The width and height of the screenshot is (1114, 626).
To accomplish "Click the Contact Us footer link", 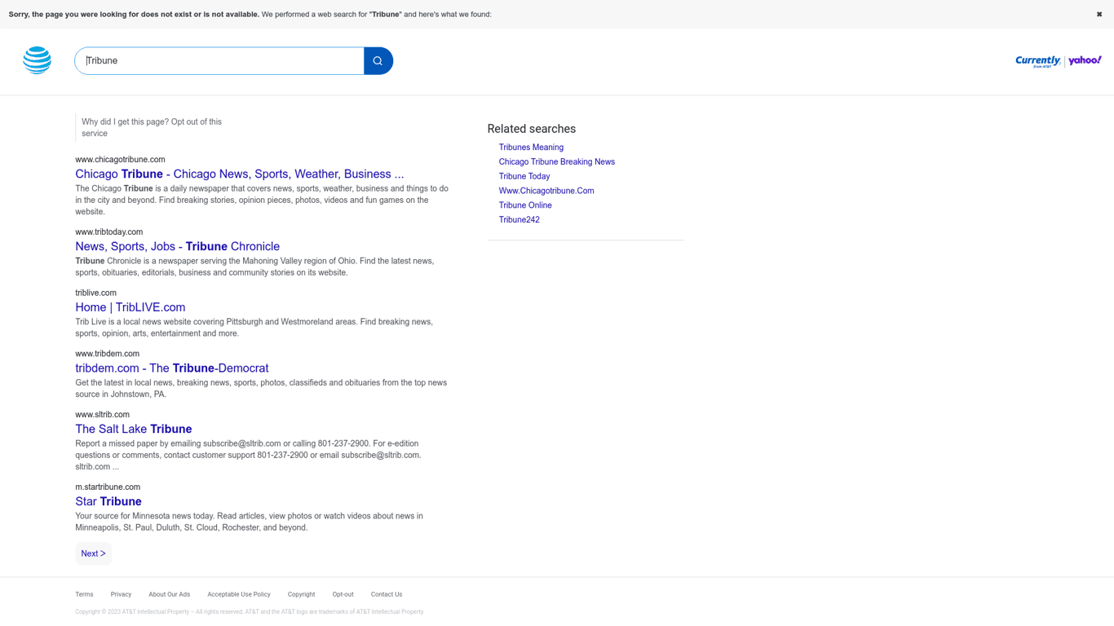I will [x=386, y=594].
